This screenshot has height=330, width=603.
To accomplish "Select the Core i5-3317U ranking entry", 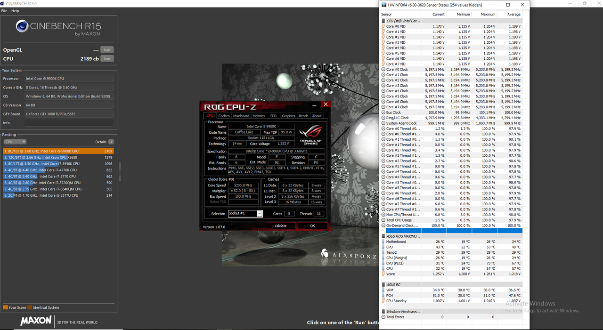I will tap(58, 195).
